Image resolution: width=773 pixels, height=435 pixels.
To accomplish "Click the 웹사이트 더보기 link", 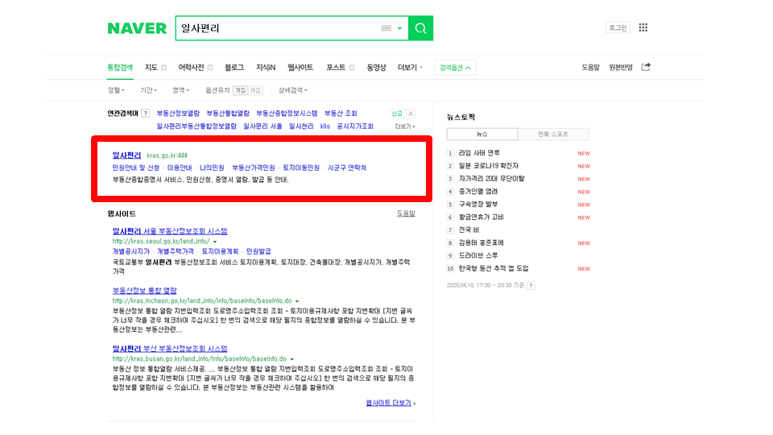I will click(x=391, y=403).
